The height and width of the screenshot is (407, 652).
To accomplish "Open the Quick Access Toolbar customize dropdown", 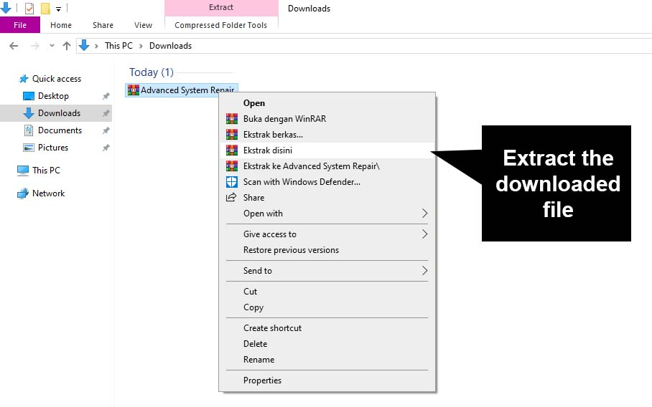I will click(x=58, y=9).
